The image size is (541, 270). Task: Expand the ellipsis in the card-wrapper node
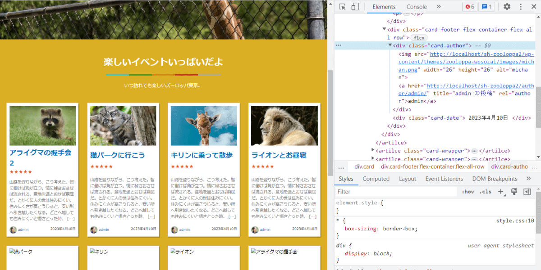474,151
